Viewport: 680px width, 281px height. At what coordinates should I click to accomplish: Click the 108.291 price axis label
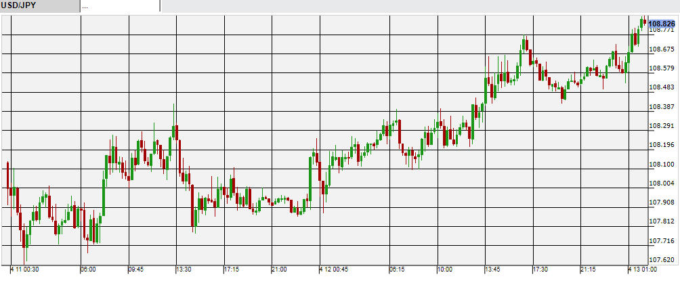[661, 126]
